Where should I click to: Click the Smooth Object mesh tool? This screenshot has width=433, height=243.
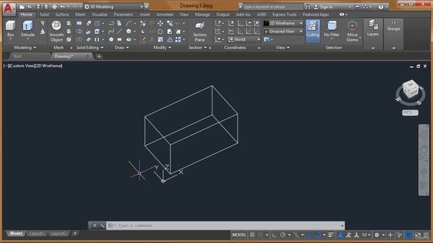56,31
